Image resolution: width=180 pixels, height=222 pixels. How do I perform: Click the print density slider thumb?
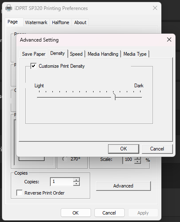coord(113,96)
